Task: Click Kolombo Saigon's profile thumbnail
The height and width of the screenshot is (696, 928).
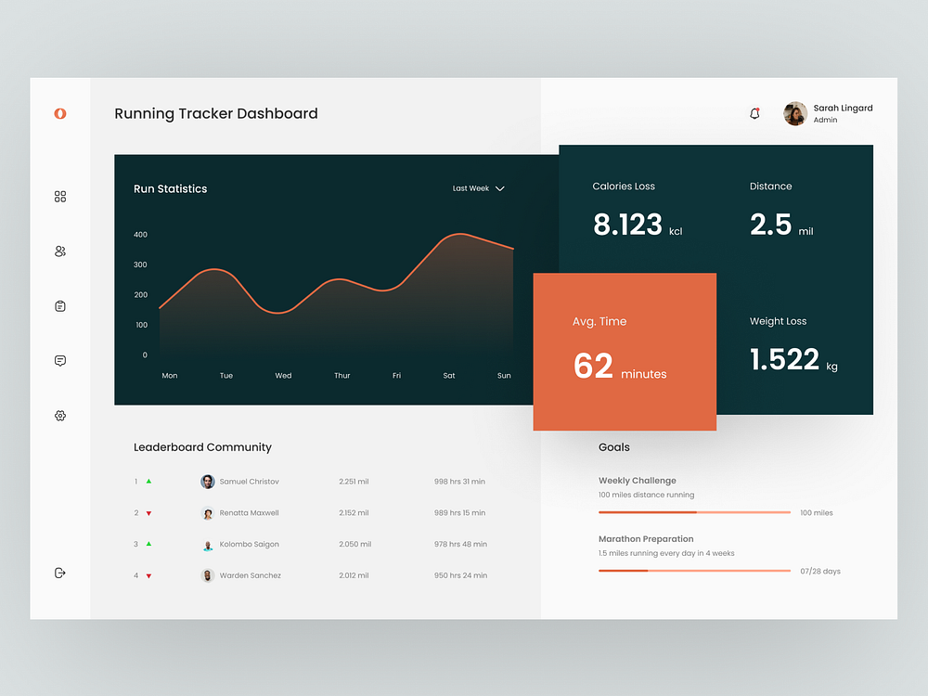Action: coord(207,545)
